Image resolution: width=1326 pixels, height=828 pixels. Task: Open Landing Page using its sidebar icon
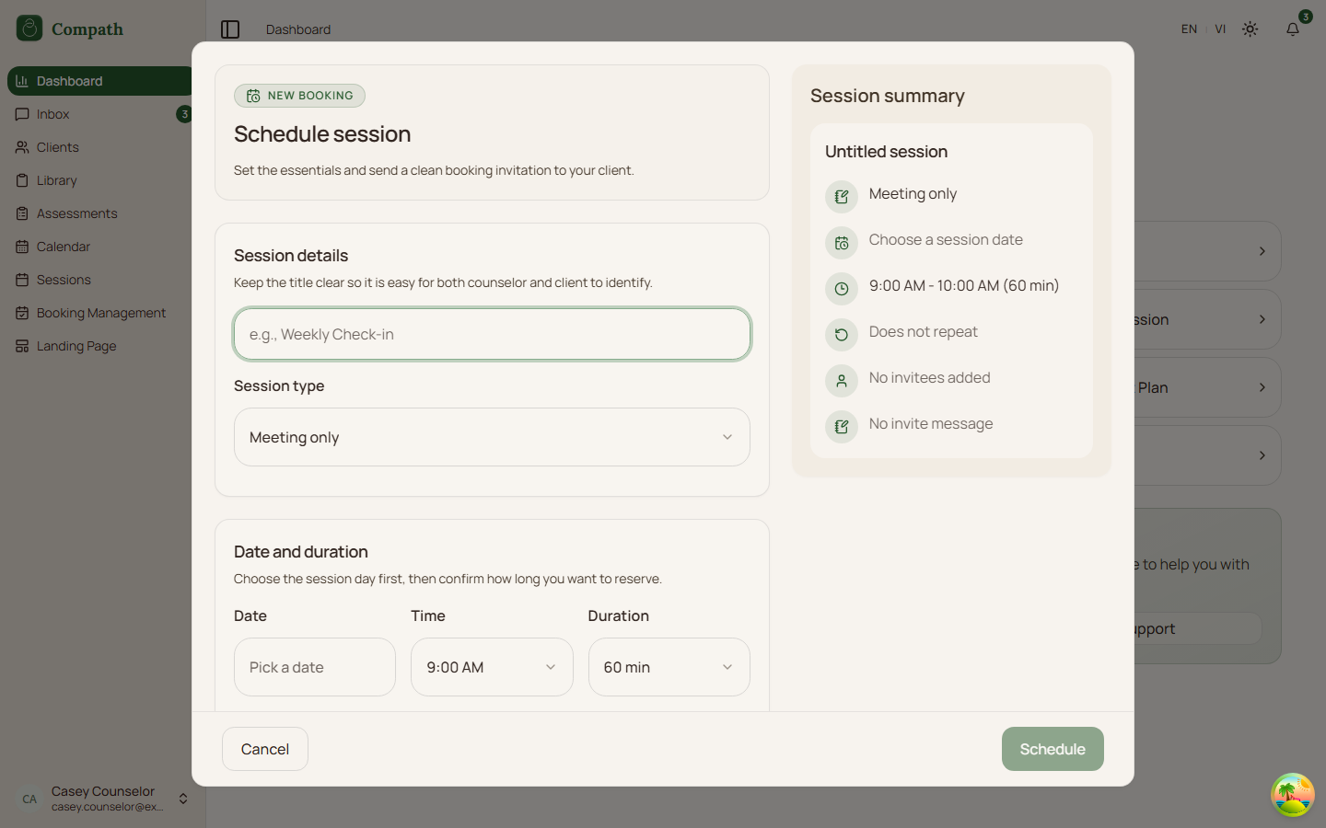coord(20,346)
